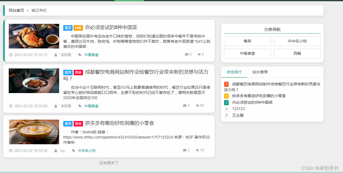Open crab dish thumbnail image
This screenshot has height=173, width=343.
pyautogui.click(x=34, y=36)
